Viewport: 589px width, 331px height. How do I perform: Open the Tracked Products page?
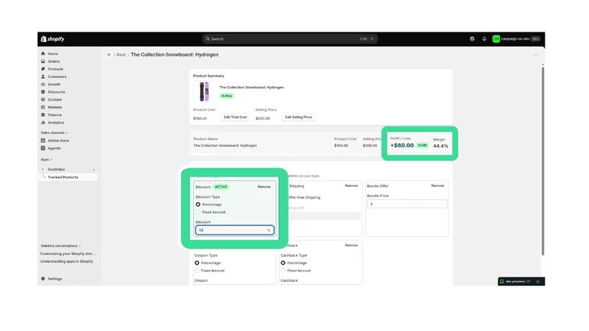point(63,177)
